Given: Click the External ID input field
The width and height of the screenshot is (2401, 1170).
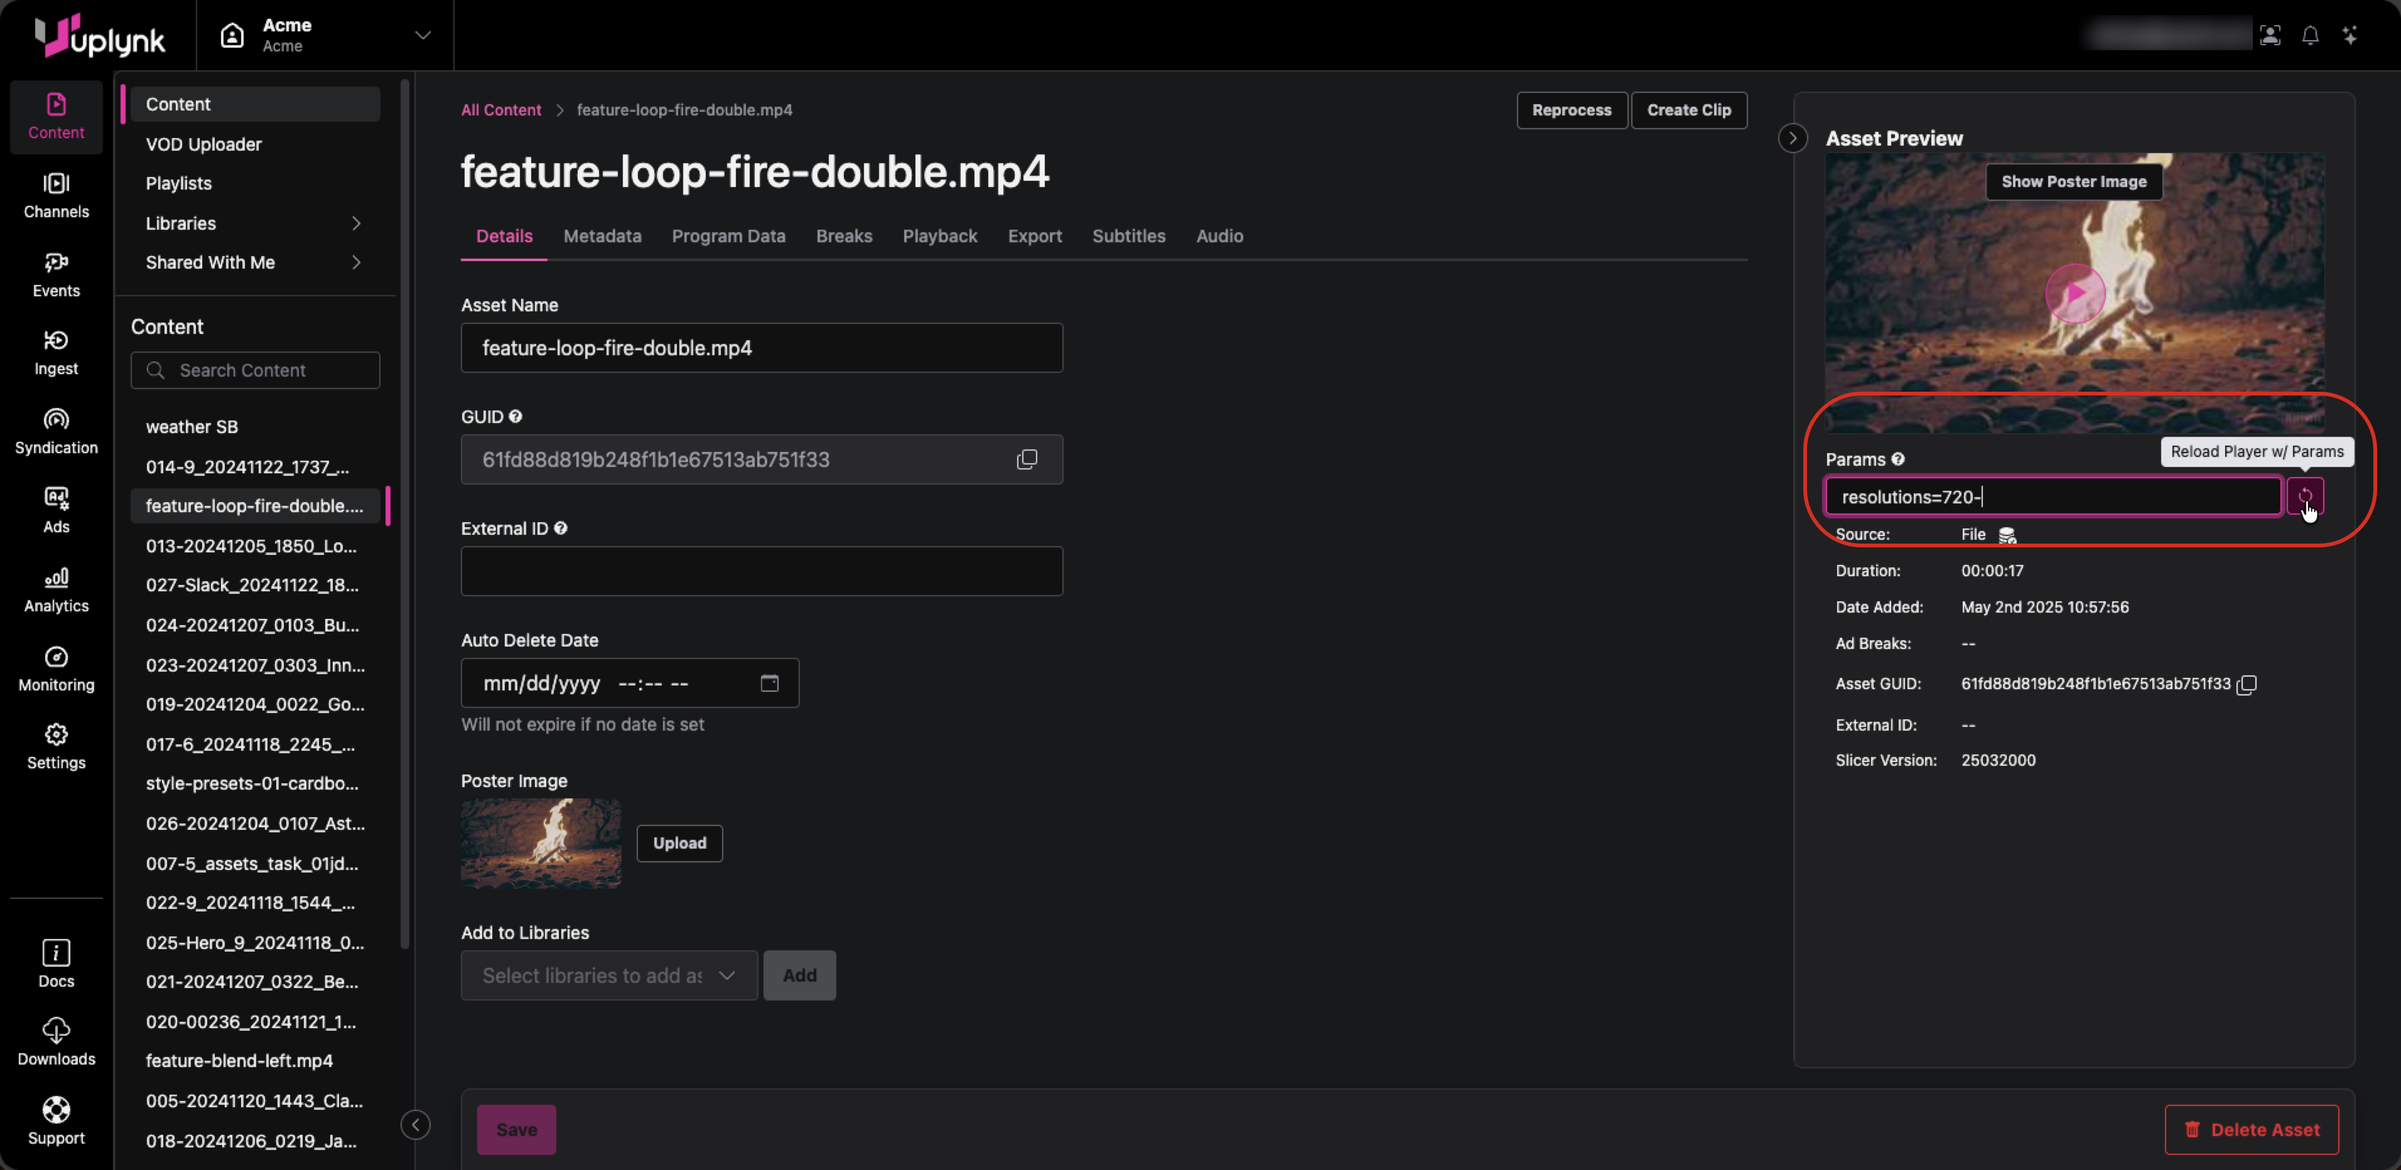Looking at the screenshot, I should [x=760, y=571].
